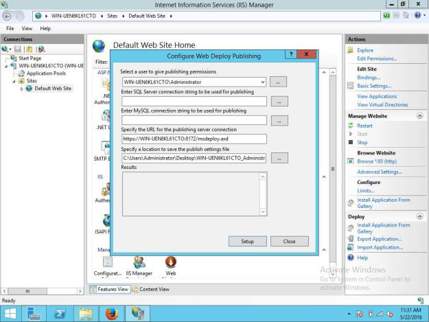Collapse the Deploy section
The image size is (429, 322).
(x=419, y=216)
